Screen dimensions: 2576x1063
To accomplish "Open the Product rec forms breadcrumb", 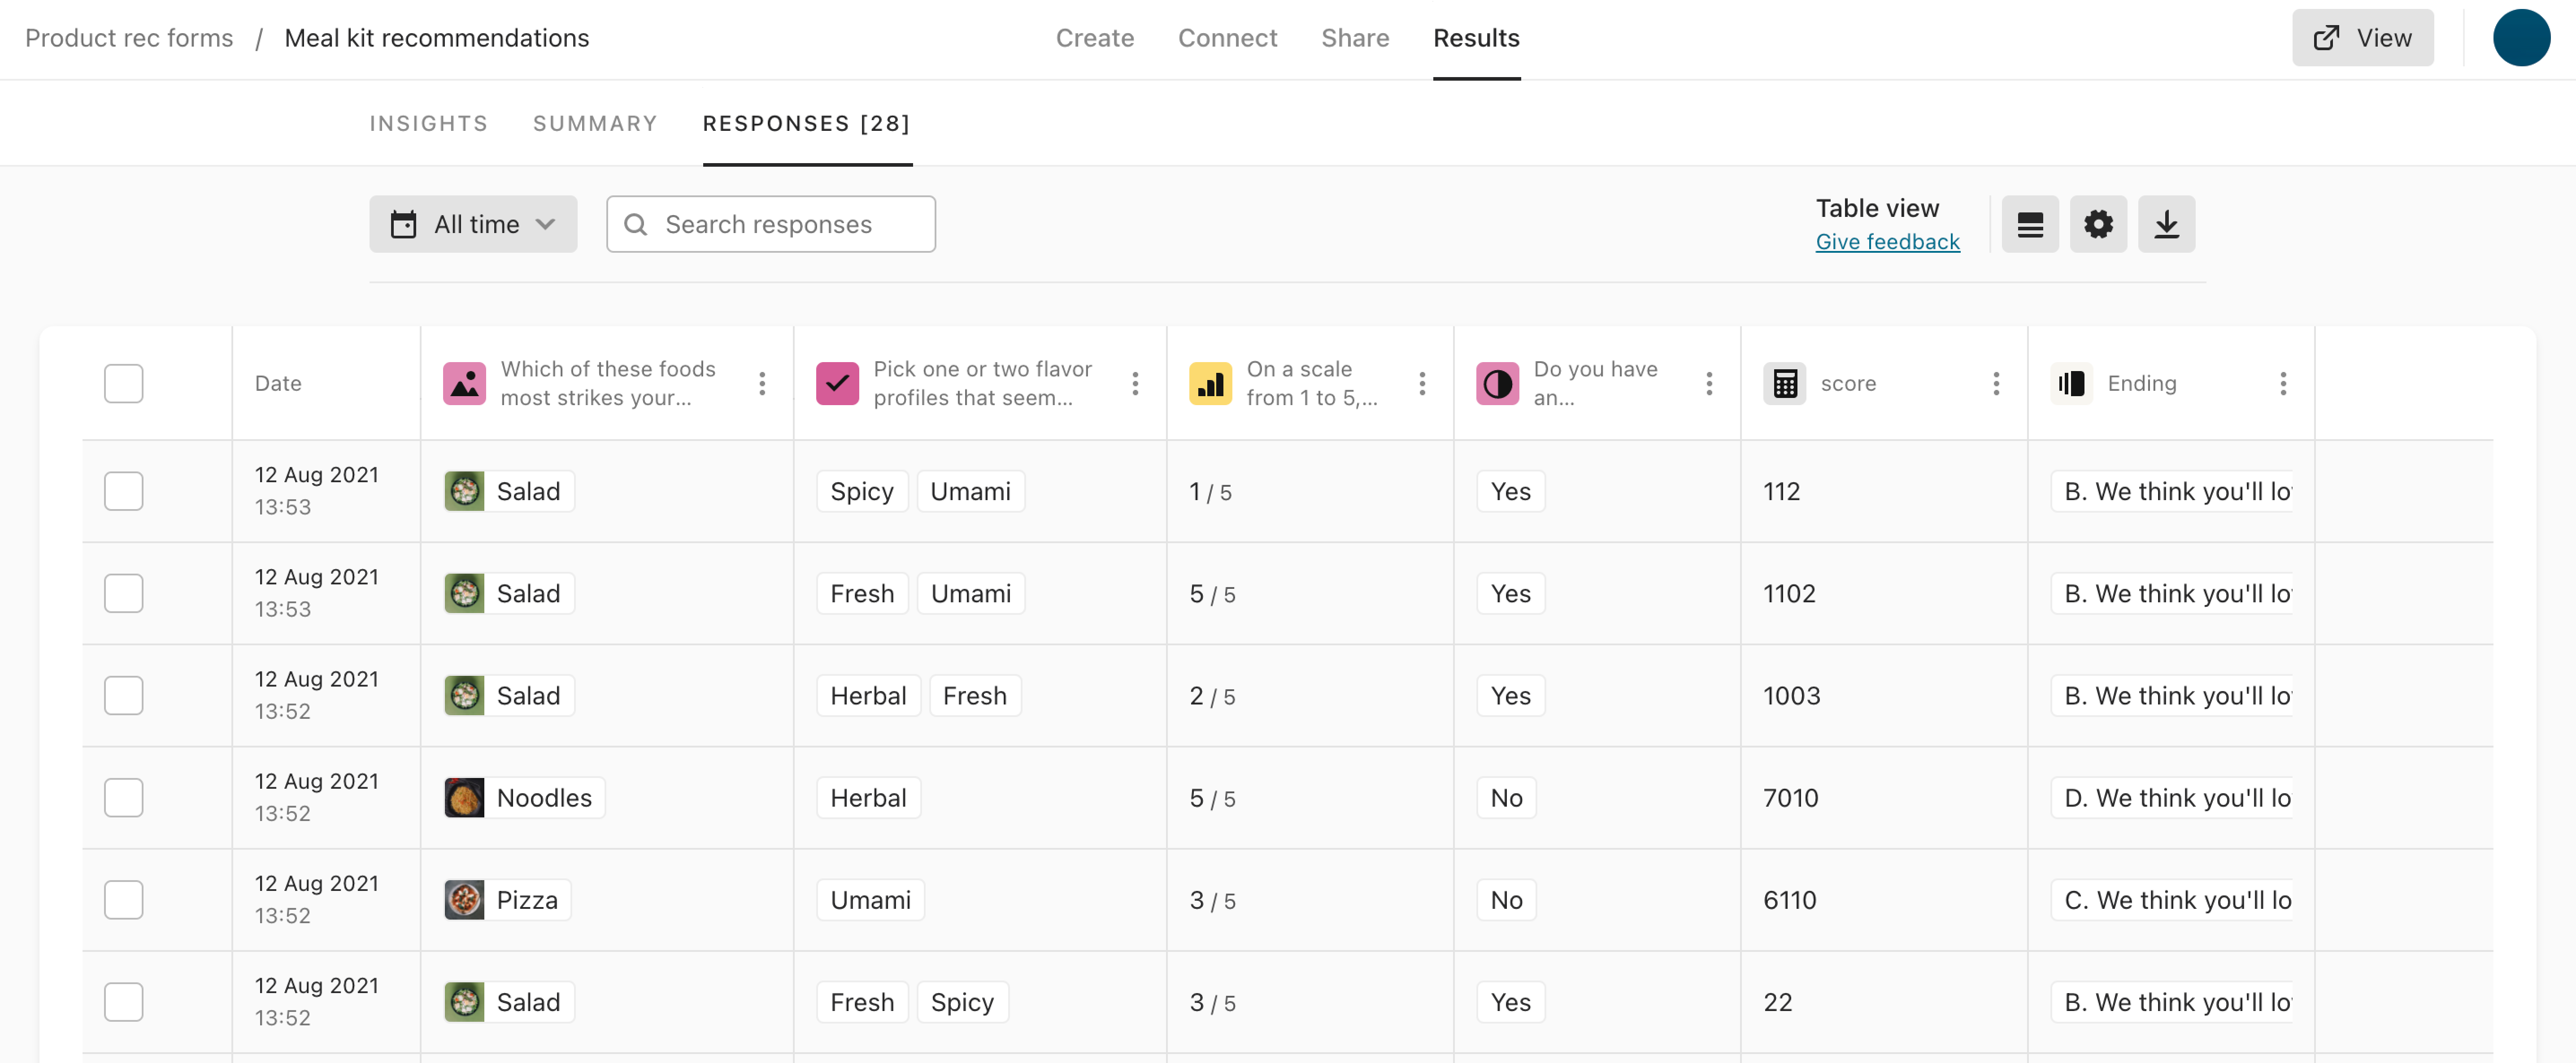I will [x=129, y=38].
